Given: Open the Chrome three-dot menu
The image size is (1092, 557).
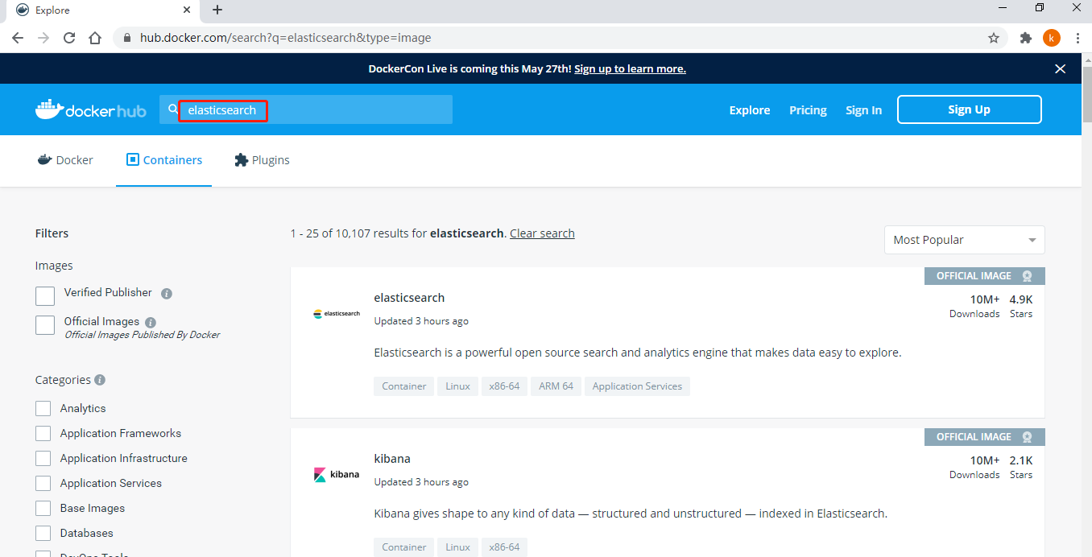Looking at the screenshot, I should 1078,38.
